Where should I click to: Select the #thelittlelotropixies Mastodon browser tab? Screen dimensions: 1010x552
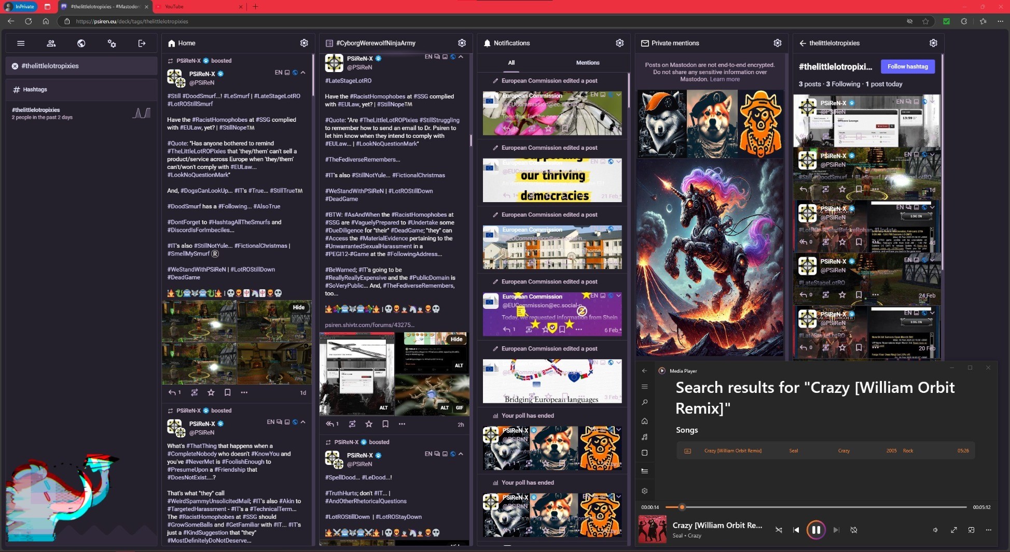point(105,7)
